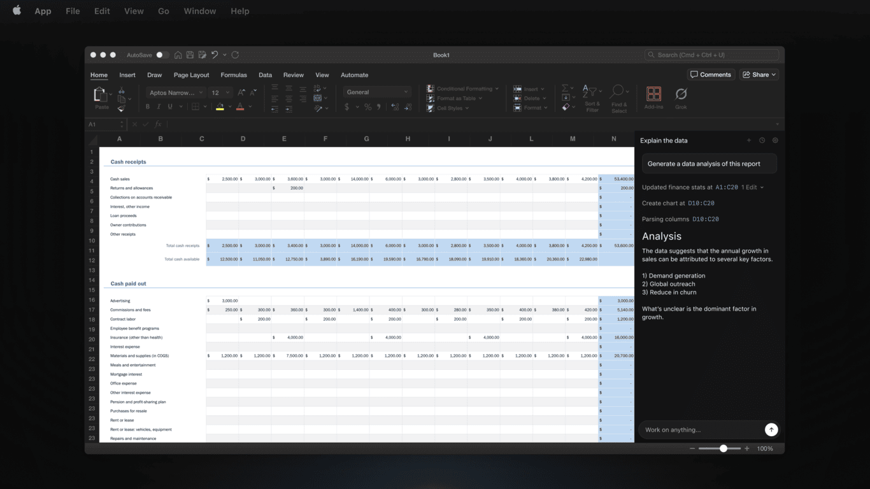Save the workbook with the floppy disk icon
870x489 pixels.
click(x=190, y=55)
